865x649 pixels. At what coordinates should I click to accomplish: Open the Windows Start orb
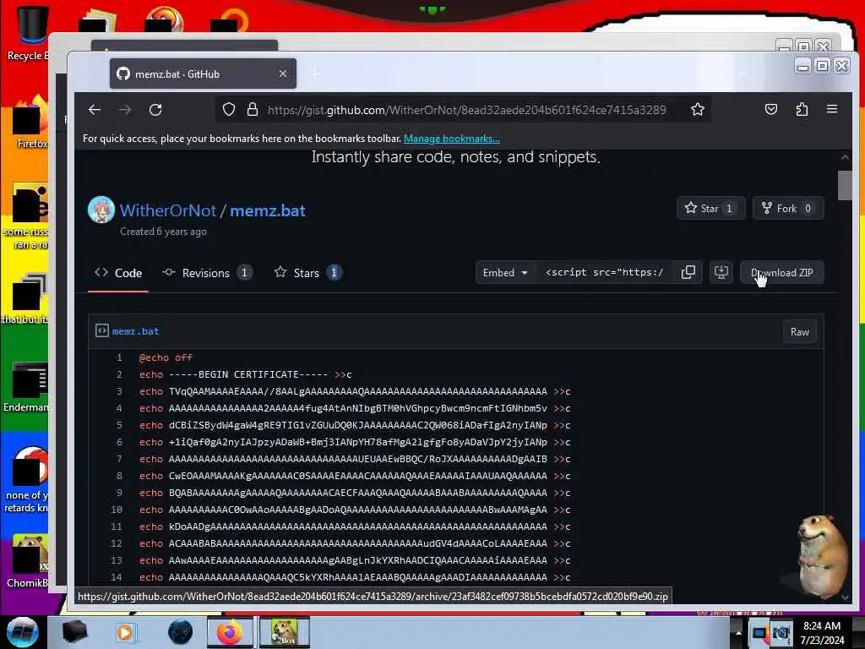click(22, 632)
